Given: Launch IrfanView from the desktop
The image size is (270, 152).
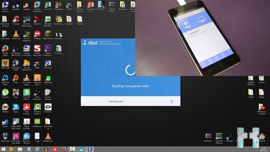Looking at the screenshot, I should [37, 21].
